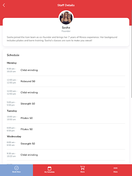The height and width of the screenshot is (176, 132).
Task: Open the Store cart icon
Action: (82, 168)
